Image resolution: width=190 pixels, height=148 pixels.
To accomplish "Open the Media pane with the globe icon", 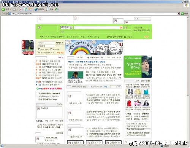I will click(x=36, y=10).
